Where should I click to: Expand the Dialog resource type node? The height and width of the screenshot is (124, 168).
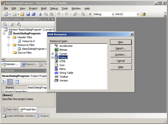[53, 57]
